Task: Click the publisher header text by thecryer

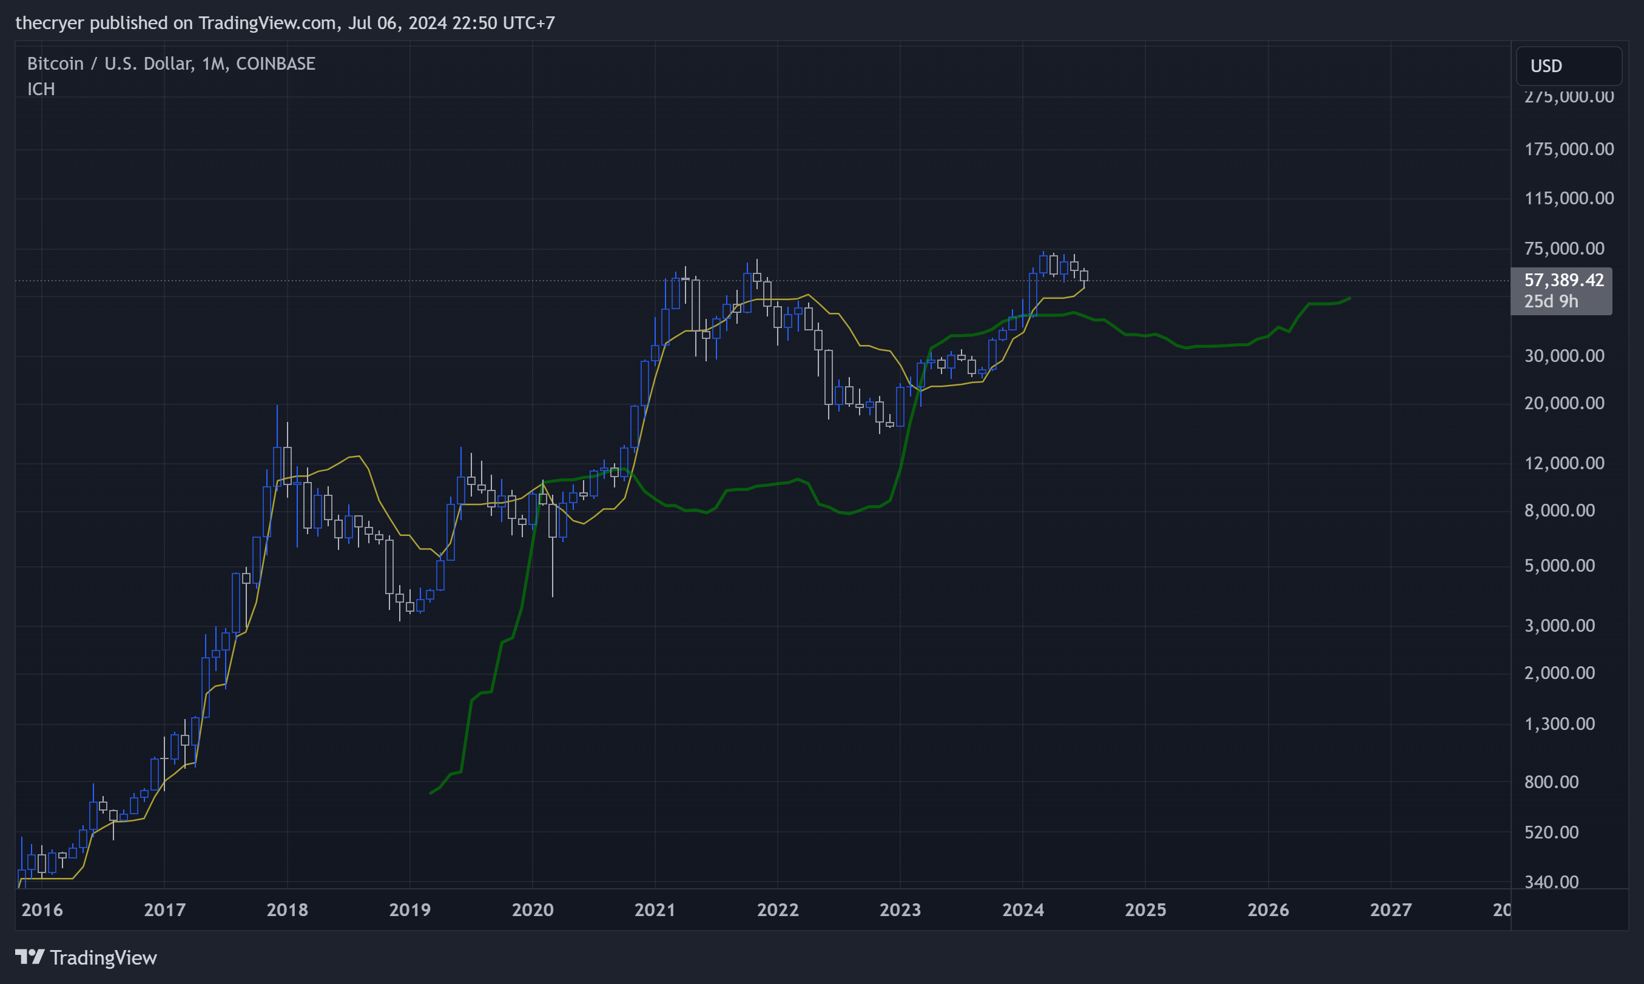Action: [x=285, y=22]
